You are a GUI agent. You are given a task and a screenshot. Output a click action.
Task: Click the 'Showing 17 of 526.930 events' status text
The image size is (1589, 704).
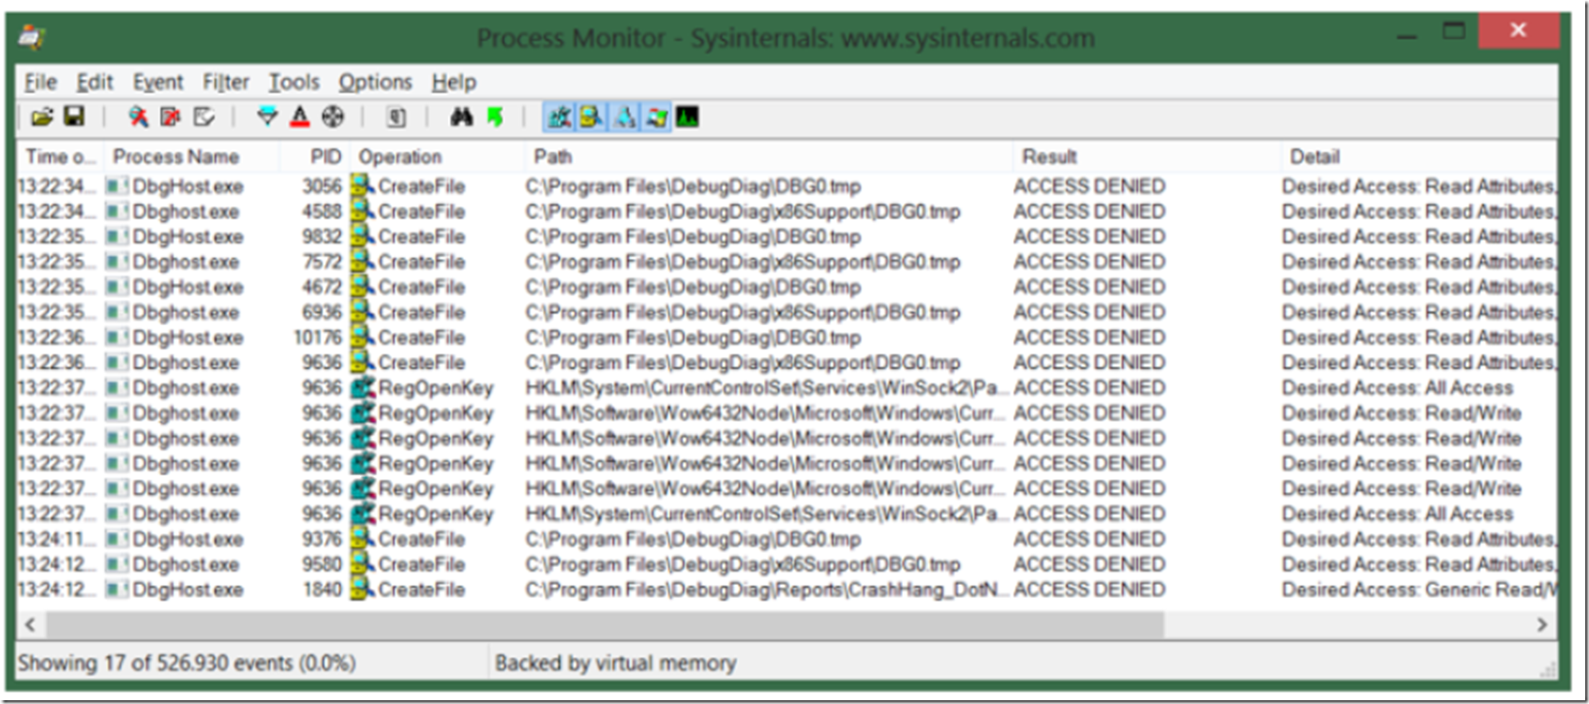(x=187, y=663)
